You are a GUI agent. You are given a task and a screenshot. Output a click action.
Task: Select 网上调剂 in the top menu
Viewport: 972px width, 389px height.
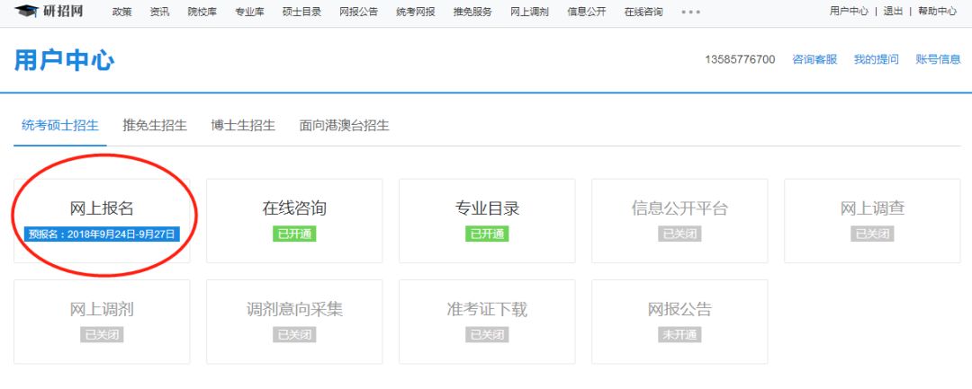(529, 12)
